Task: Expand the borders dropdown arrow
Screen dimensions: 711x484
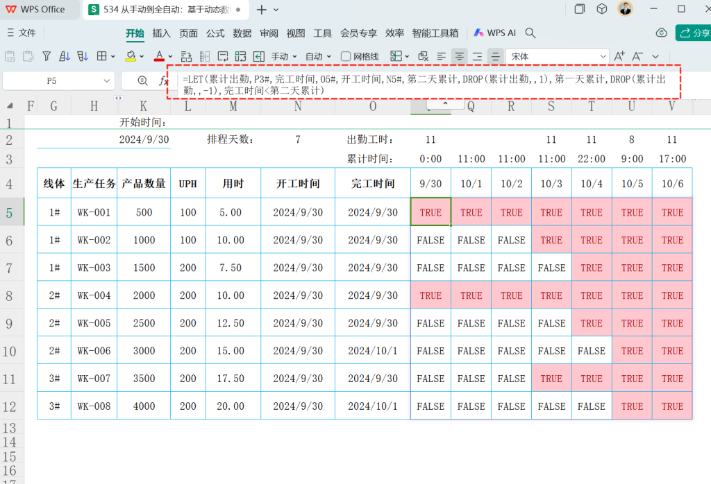Action: pyautogui.click(x=113, y=57)
